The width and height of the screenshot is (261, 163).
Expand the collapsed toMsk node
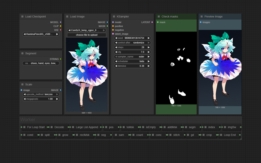click(x=124, y=127)
